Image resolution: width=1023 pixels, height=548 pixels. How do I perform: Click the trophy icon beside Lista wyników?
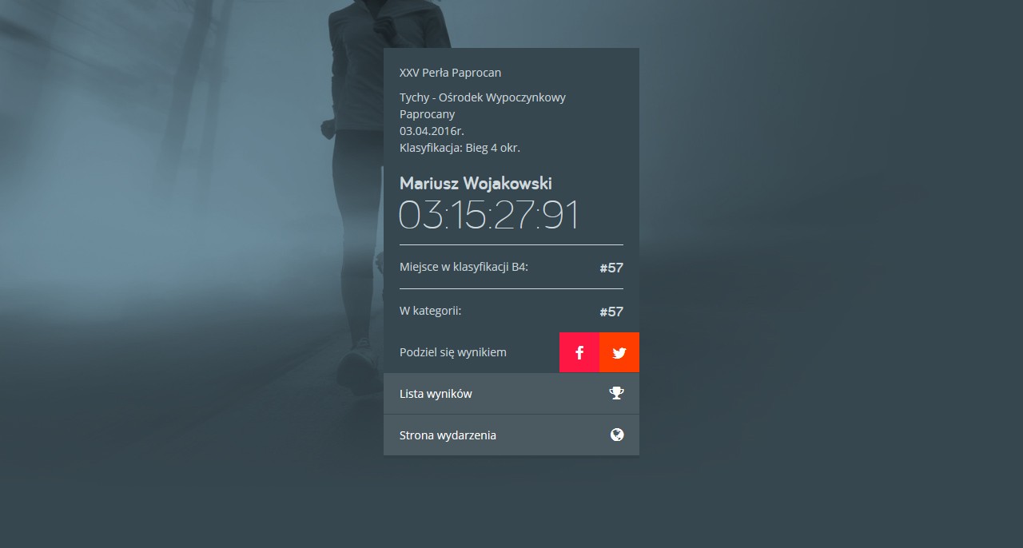tap(616, 393)
